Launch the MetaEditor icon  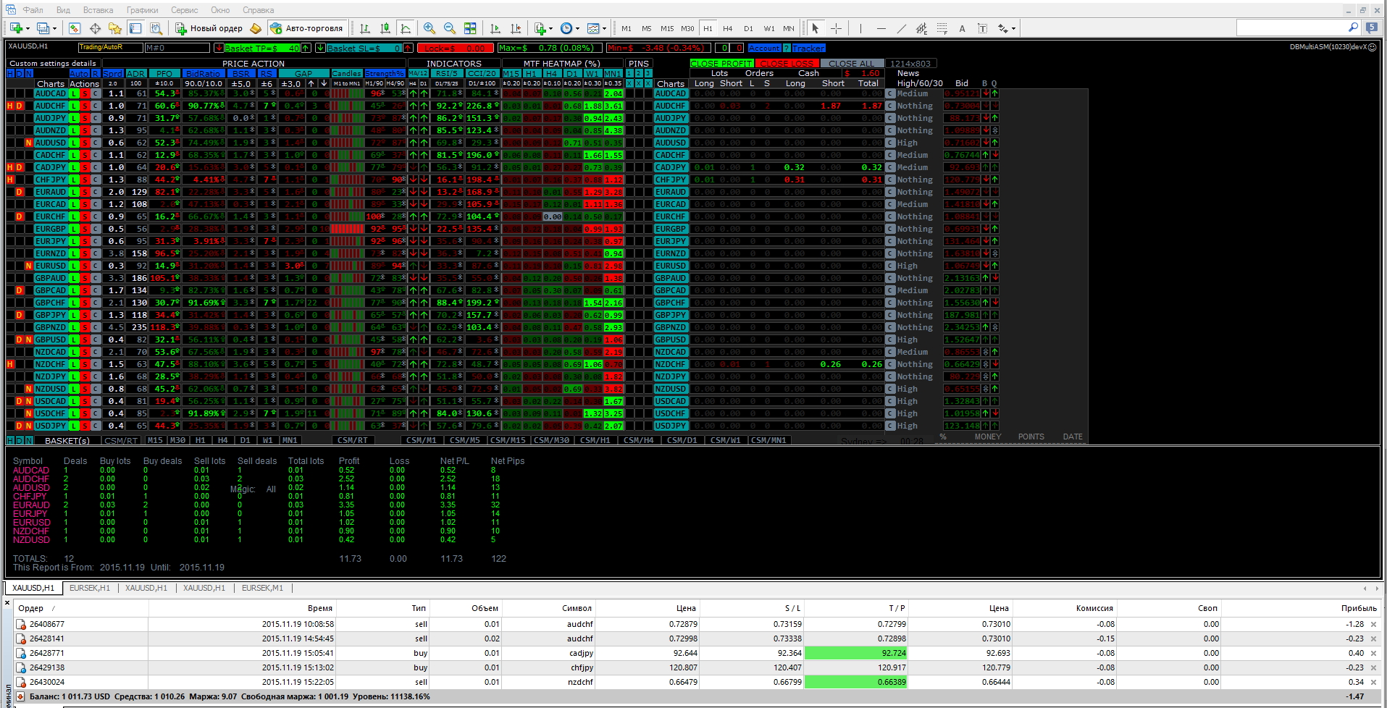[x=256, y=28]
